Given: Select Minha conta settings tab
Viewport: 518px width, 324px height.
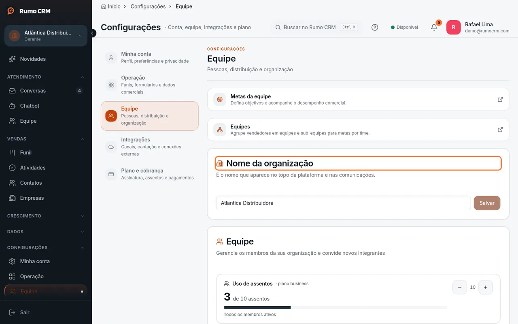Looking at the screenshot, I should [149, 58].
